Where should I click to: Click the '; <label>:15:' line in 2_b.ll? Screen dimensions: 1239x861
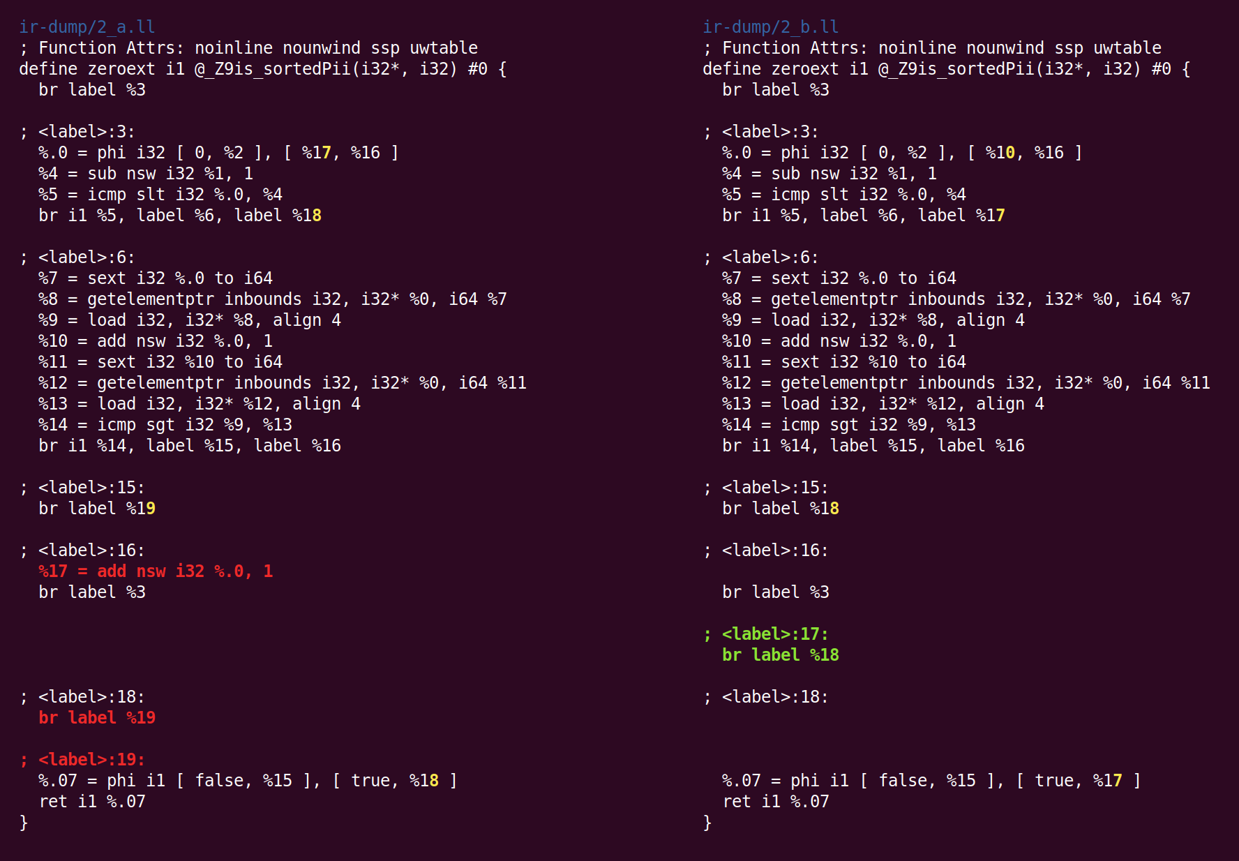pyautogui.click(x=766, y=488)
